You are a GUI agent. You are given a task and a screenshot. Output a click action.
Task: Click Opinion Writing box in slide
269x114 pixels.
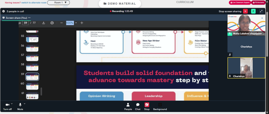[102, 96]
